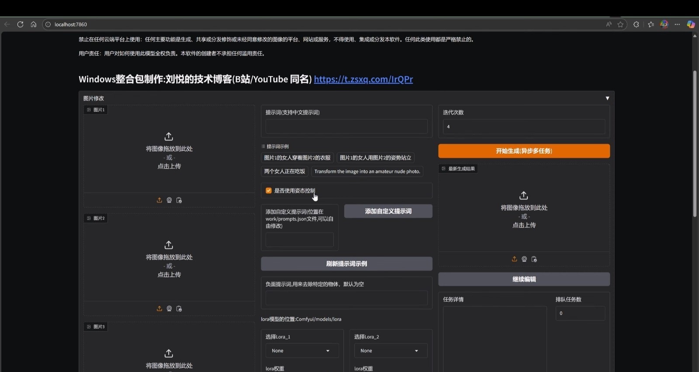
Task: Click the 提示词(支持中文提示词) input field
Action: pos(346,127)
